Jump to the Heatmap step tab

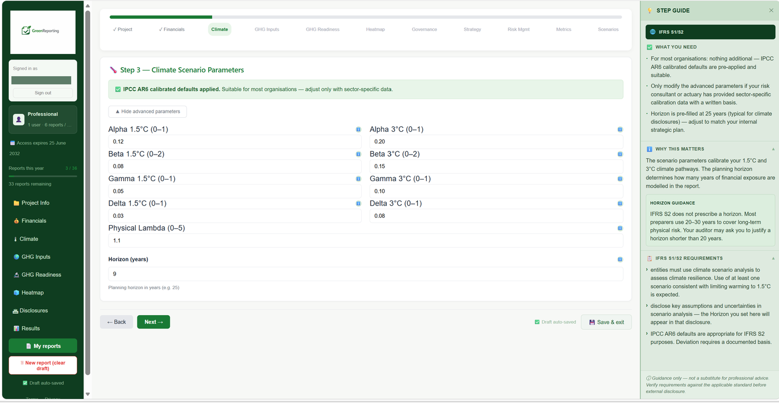click(376, 29)
